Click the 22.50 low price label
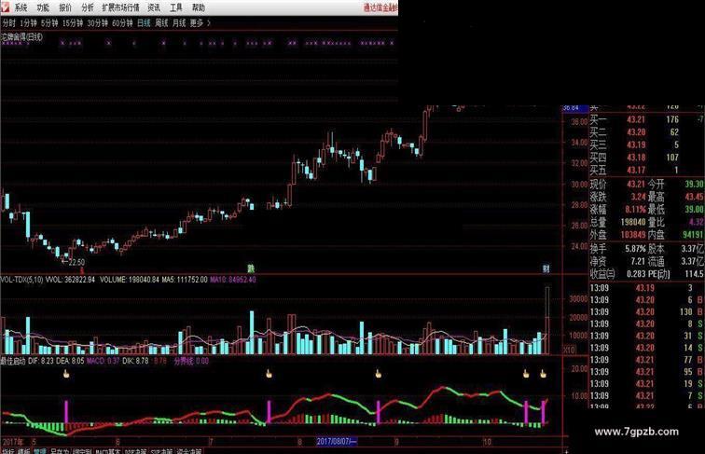The width and height of the screenshot is (705, 454). point(76,262)
